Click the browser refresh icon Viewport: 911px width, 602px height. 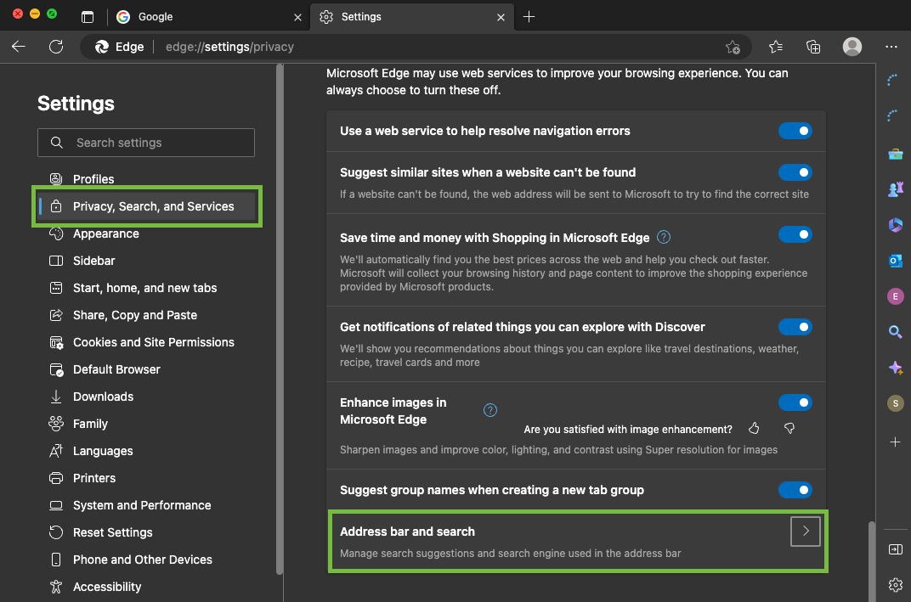point(56,47)
